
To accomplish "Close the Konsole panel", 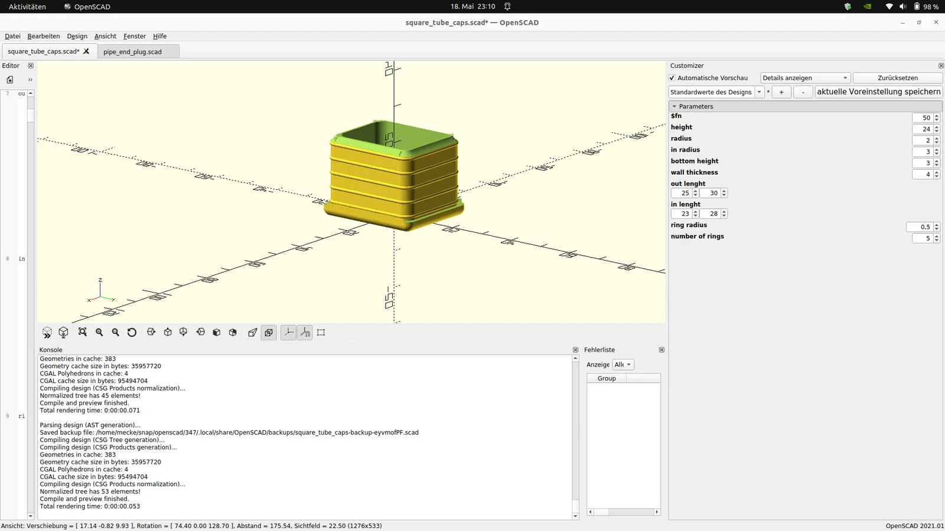I will coord(576,350).
